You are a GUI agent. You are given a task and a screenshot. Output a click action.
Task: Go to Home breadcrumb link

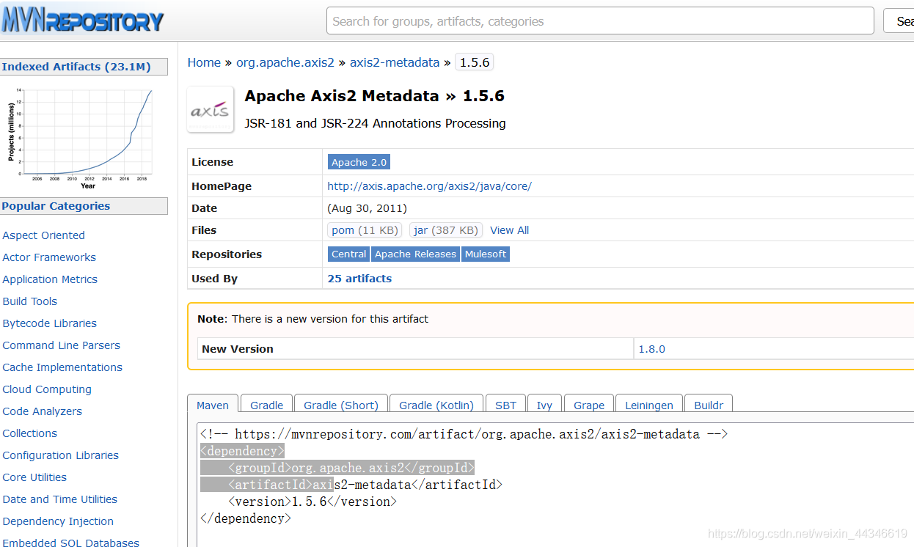(204, 62)
